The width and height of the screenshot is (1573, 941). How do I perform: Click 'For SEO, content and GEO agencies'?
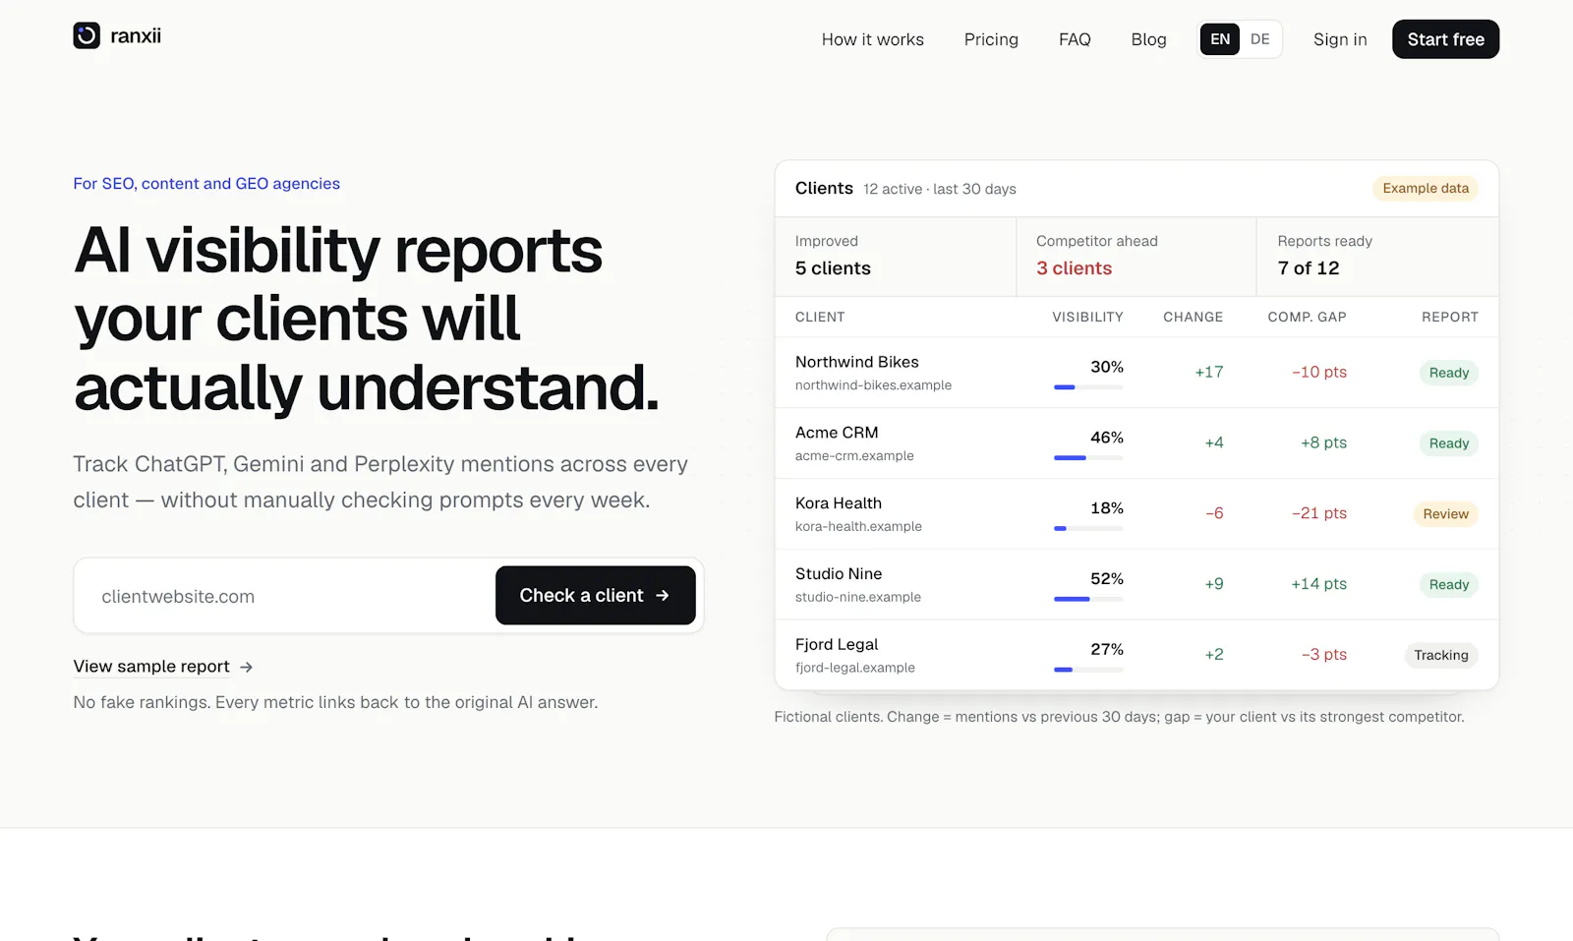point(206,184)
